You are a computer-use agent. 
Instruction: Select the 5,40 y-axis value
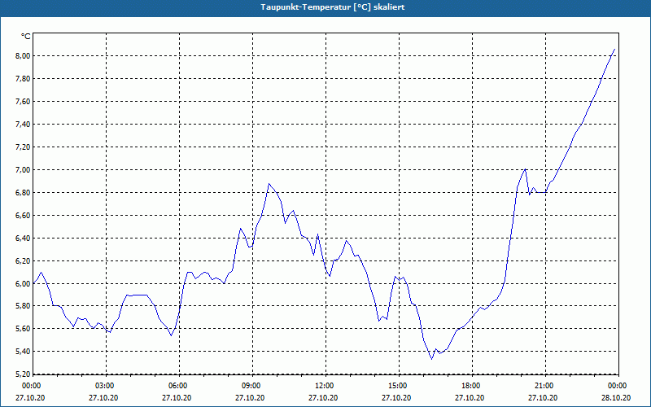point(24,352)
